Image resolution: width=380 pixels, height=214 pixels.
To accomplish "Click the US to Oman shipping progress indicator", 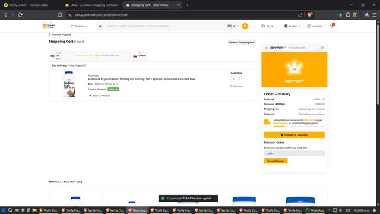I will pos(97,56).
